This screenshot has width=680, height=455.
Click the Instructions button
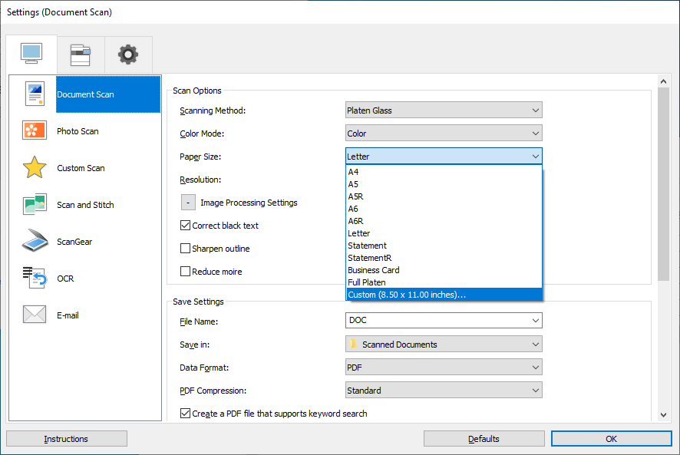[66, 438]
